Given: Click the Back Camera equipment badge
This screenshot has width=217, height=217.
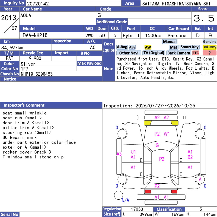Looking at the screenshot, I should coord(178,53).
